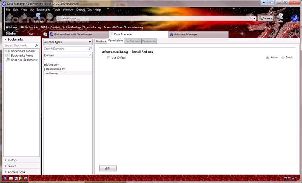Enable the Use Default checkbox
The height and width of the screenshot is (183, 302).
click(x=109, y=57)
